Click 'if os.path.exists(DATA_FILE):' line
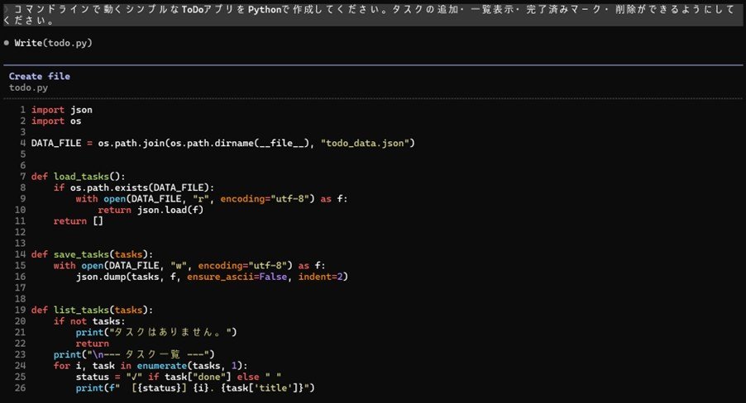This screenshot has height=403, width=746. [134, 187]
